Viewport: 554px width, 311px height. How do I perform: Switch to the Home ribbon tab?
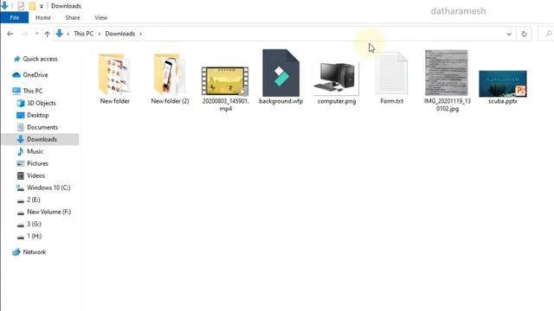43,17
